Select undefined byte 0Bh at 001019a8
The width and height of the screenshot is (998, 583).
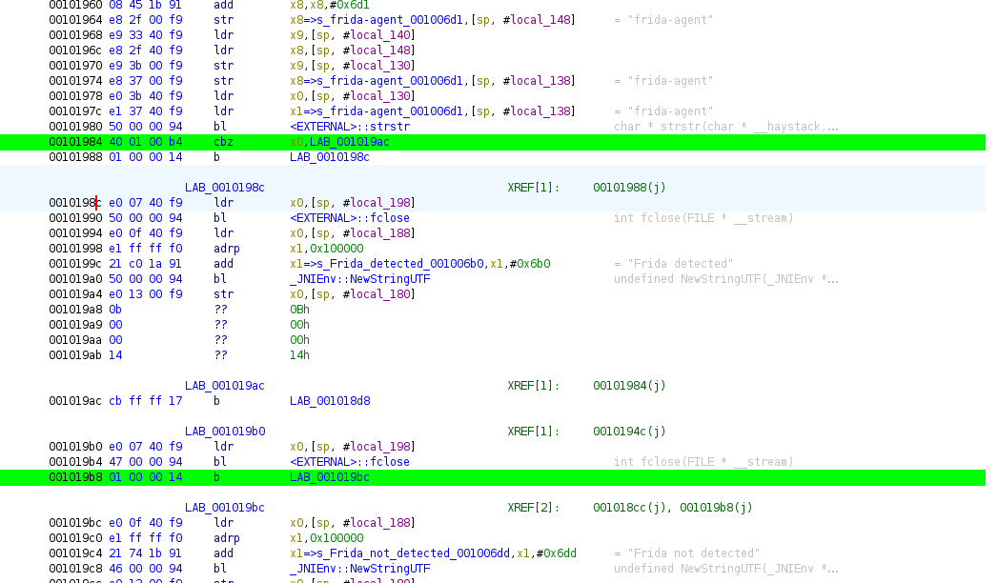coord(299,310)
